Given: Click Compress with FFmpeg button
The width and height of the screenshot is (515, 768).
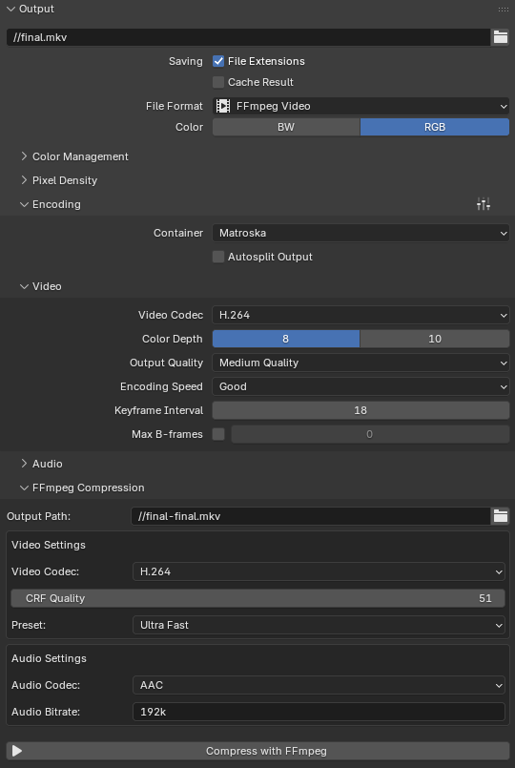Looking at the screenshot, I should [x=257, y=751].
